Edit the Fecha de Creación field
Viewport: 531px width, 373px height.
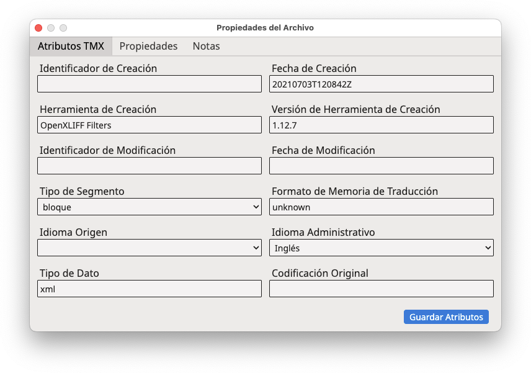(382, 84)
